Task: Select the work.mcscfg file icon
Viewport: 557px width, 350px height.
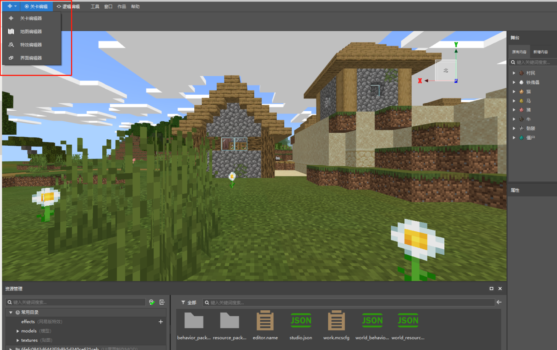Action: tap(336, 320)
